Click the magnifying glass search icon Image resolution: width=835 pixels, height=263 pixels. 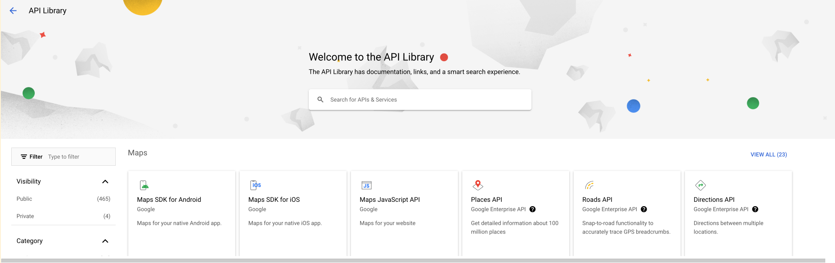pyautogui.click(x=321, y=99)
